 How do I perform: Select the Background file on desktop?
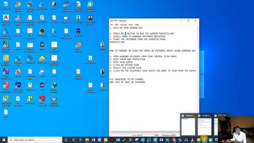pyautogui.click(x=90, y=59)
